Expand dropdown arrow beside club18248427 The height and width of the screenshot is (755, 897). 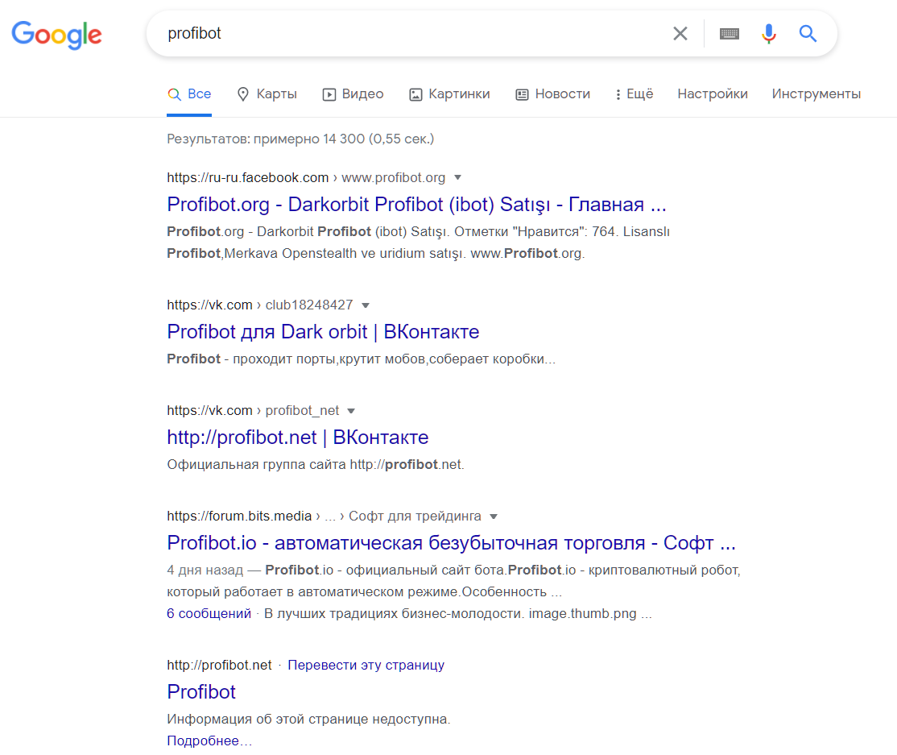pyautogui.click(x=366, y=305)
